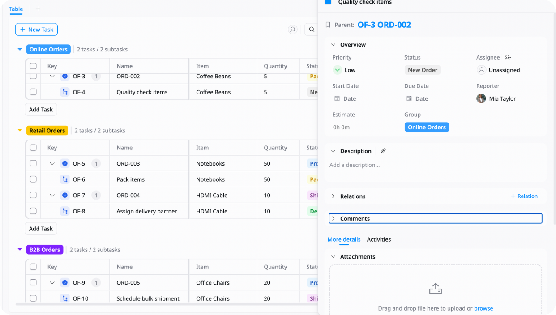Click the Add a description field
This screenshot has width=556, height=315.
pyautogui.click(x=355, y=165)
